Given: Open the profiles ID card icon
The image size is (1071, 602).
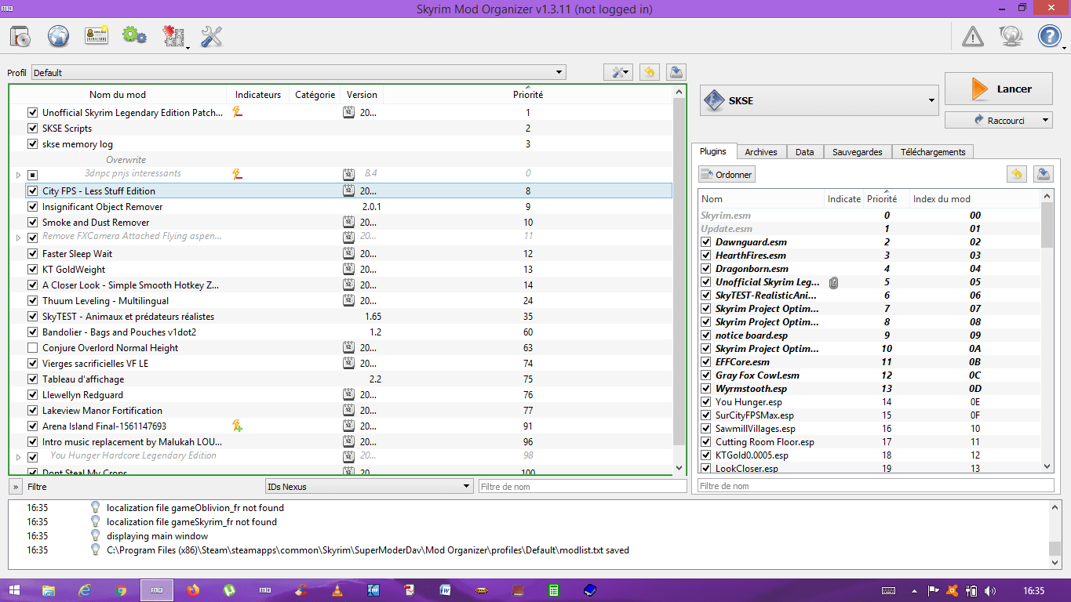Looking at the screenshot, I should (x=97, y=36).
